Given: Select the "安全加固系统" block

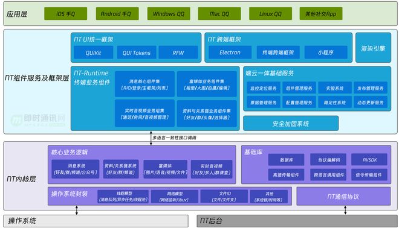Looking at the screenshot, I should tap(291, 124).
